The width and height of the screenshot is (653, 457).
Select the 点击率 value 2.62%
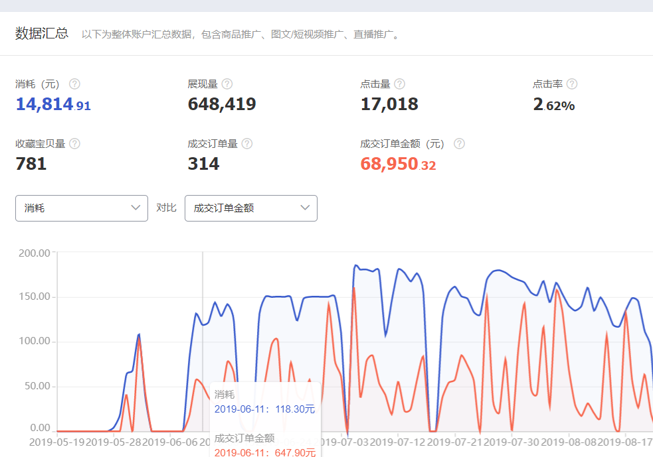(554, 105)
